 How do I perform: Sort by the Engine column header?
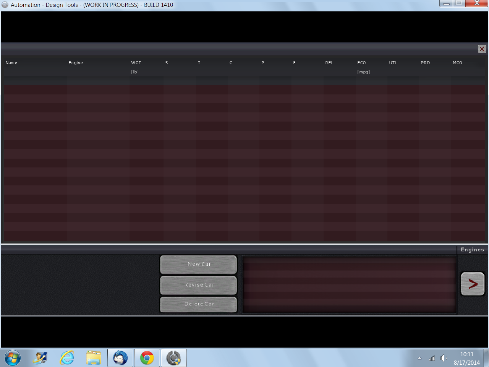pyautogui.click(x=76, y=63)
